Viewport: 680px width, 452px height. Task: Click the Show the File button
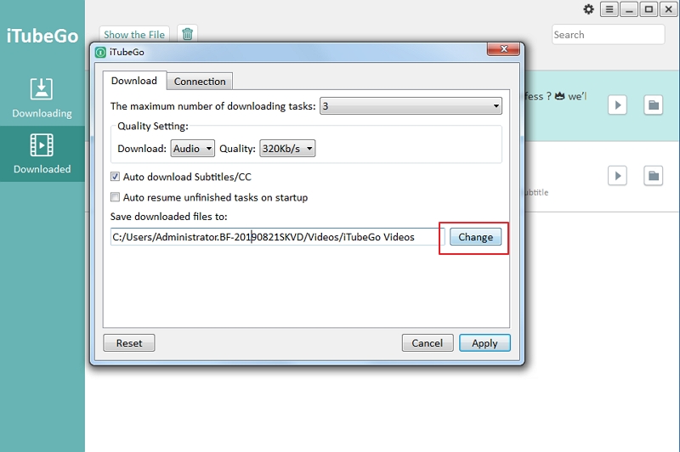pyautogui.click(x=134, y=35)
